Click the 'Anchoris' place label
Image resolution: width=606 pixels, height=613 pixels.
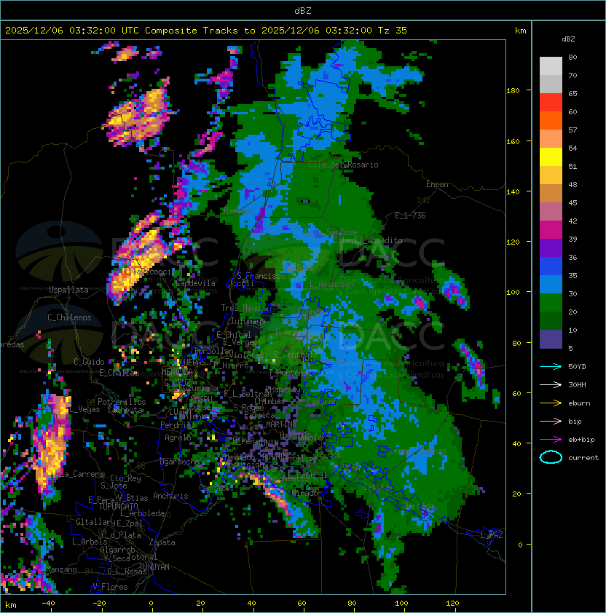[170, 496]
